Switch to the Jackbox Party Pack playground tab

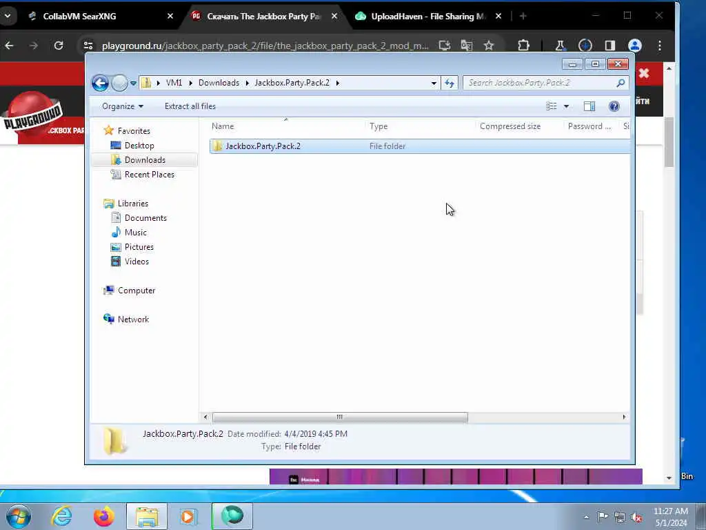click(263, 17)
